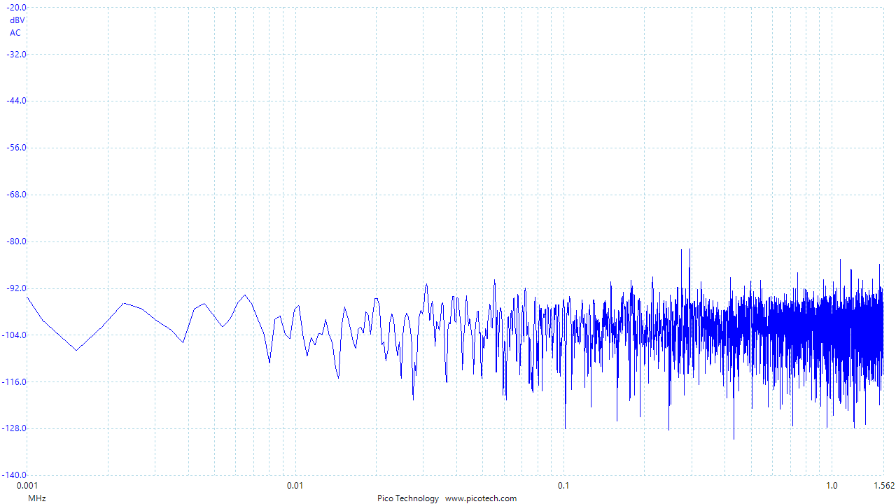Click the 0.001 frequency axis label

27,486
